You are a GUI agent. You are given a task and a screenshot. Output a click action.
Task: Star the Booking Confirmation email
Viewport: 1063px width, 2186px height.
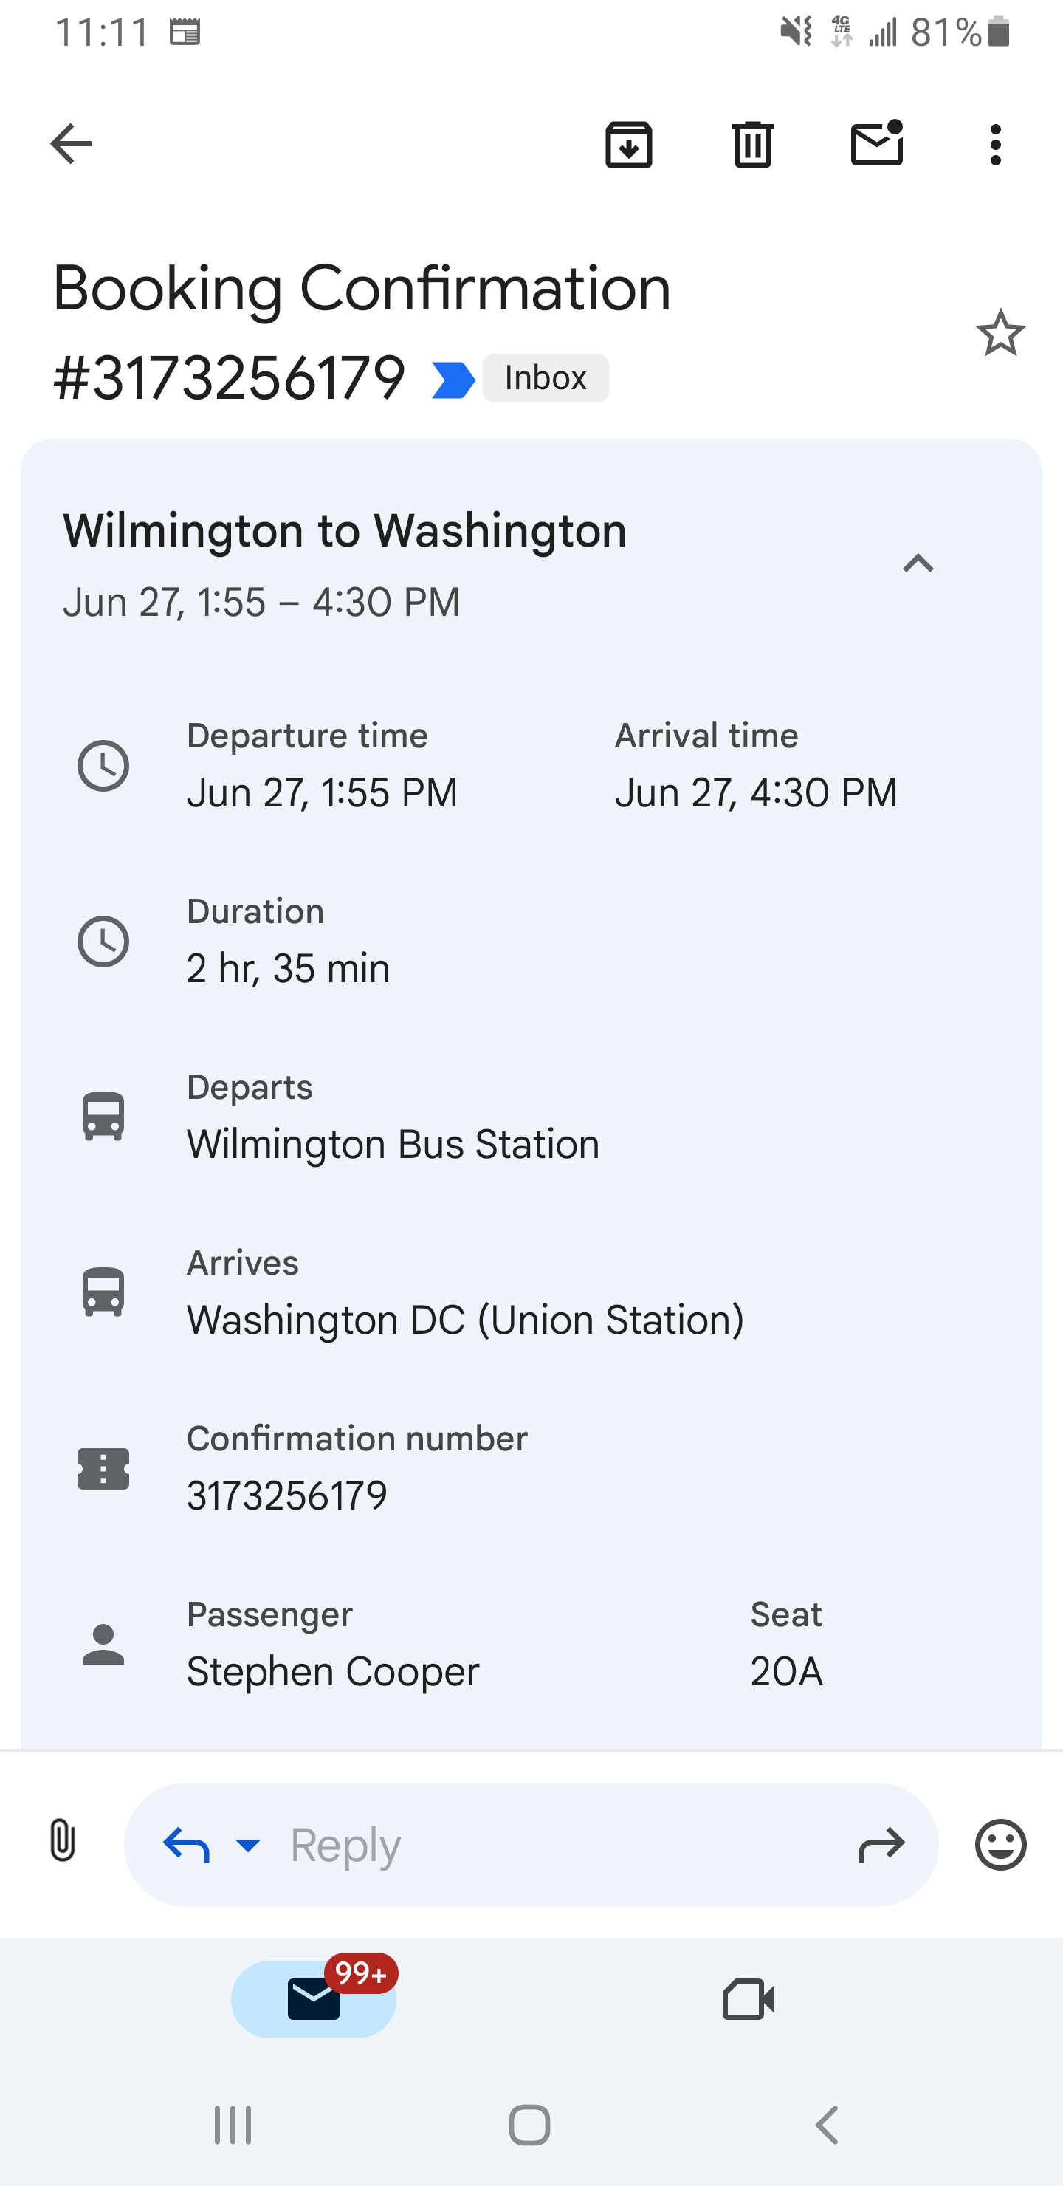point(1000,332)
